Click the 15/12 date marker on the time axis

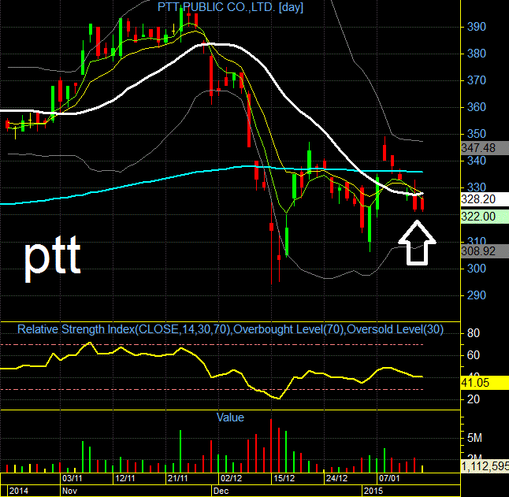(284, 478)
